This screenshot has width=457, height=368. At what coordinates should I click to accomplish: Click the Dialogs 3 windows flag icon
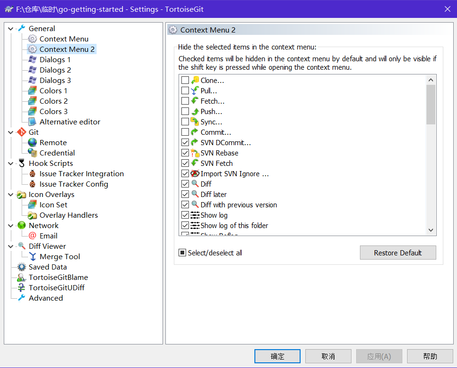coord(33,80)
